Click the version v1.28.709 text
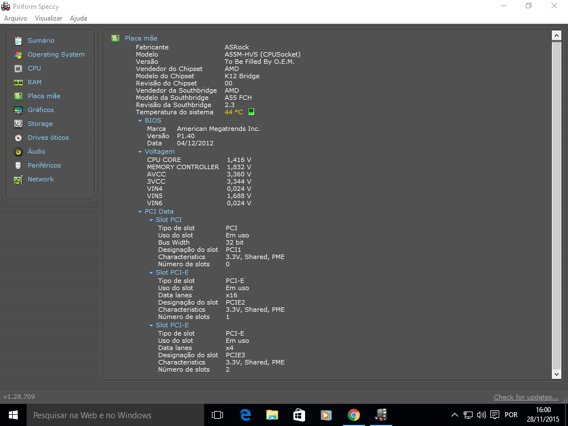 (x=19, y=397)
